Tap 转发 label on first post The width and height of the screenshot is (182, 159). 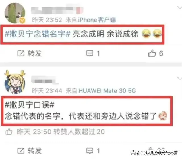35,53
